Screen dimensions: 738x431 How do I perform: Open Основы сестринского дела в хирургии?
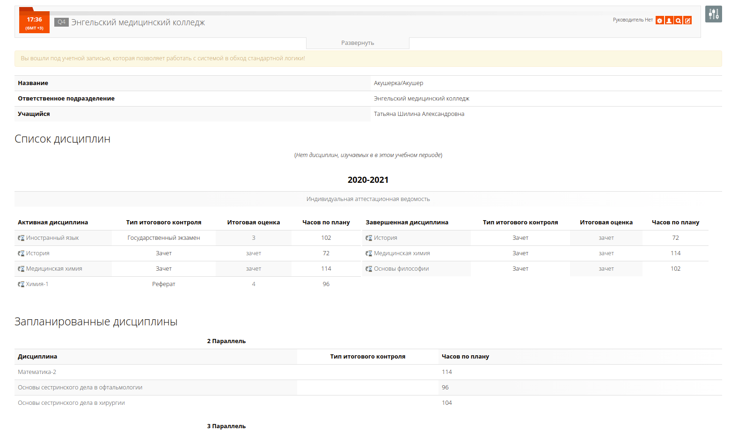click(x=71, y=403)
